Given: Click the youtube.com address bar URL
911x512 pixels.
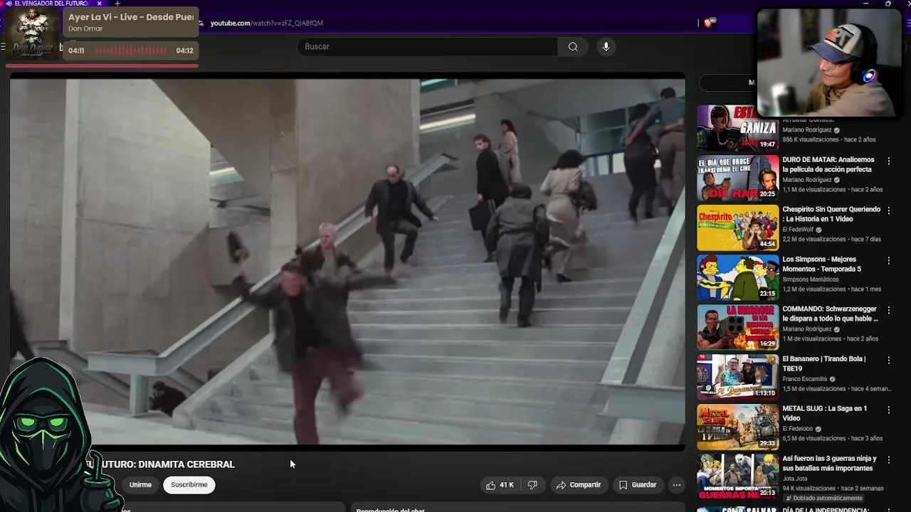Looking at the screenshot, I should (266, 23).
